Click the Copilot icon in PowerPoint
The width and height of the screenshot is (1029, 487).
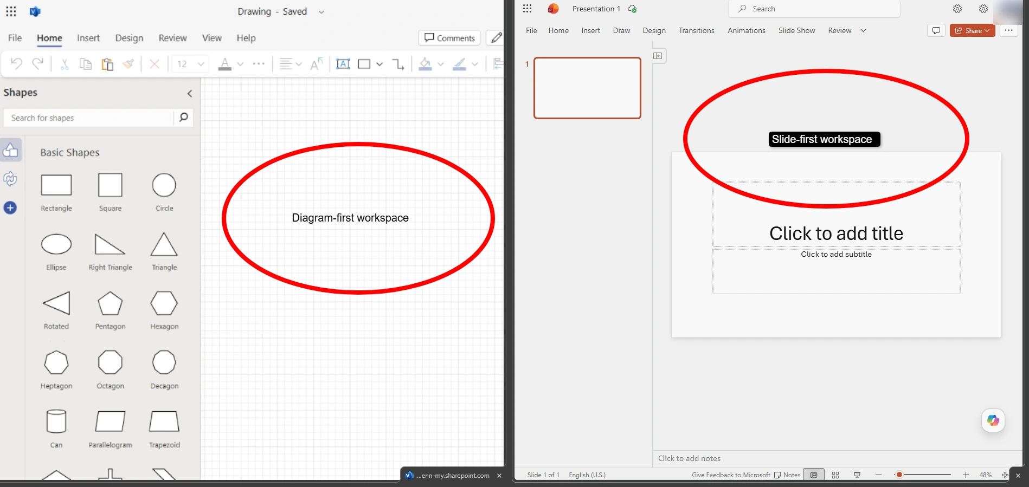(993, 420)
